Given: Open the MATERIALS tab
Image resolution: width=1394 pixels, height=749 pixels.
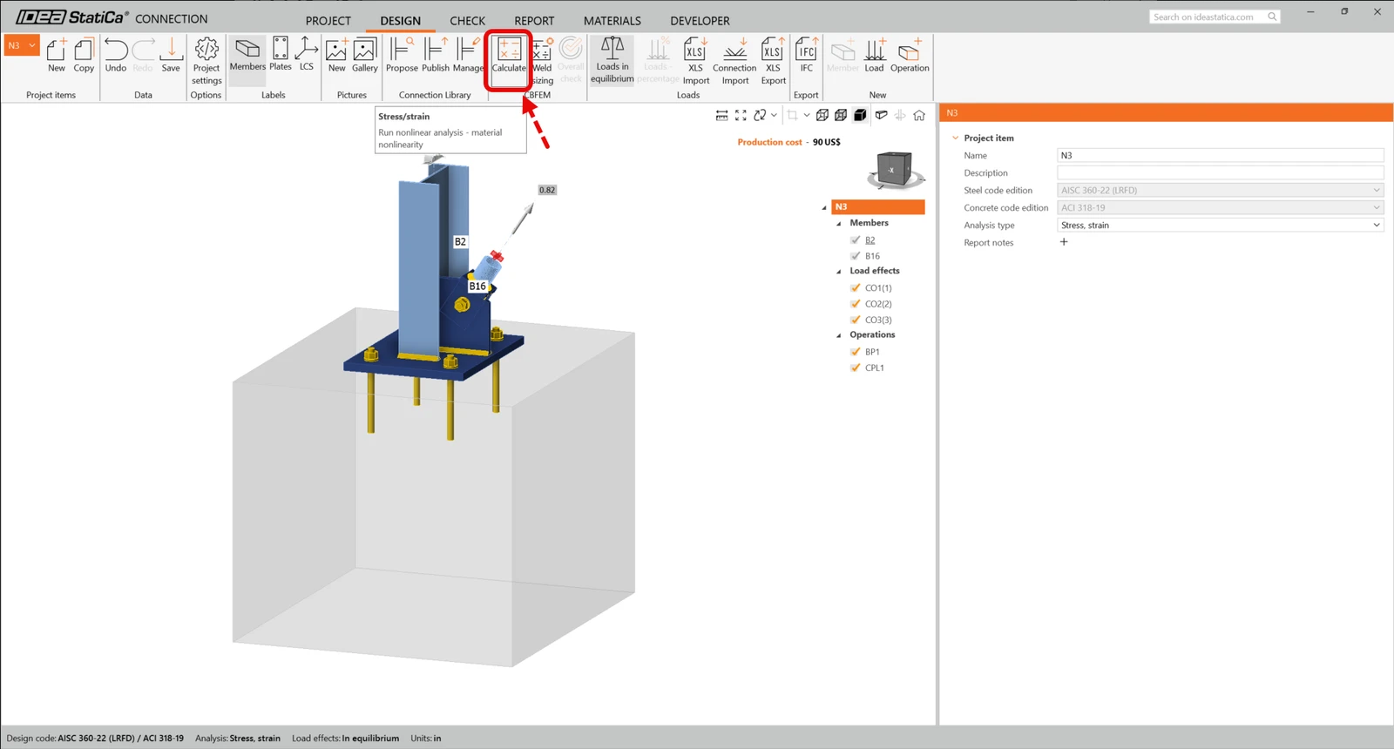Looking at the screenshot, I should pyautogui.click(x=612, y=21).
